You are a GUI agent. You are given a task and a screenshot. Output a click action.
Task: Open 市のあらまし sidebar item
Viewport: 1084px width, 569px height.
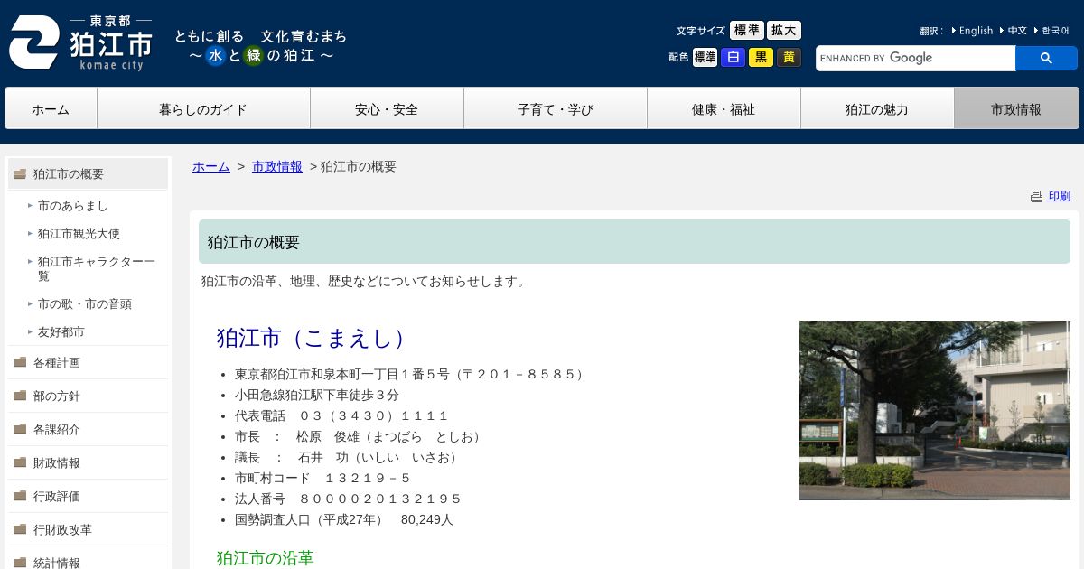72,206
